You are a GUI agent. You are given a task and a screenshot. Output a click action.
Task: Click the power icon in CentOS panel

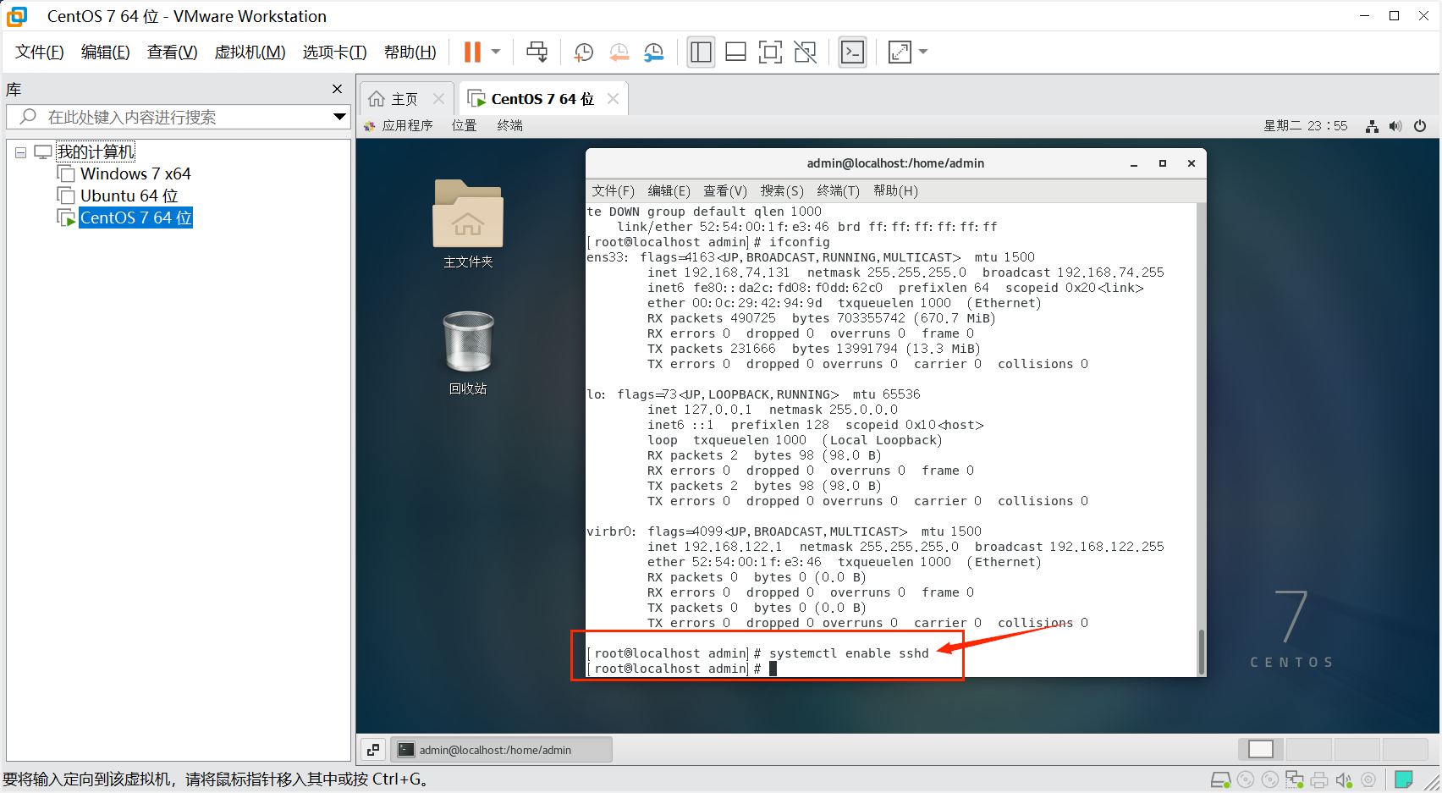point(1420,126)
